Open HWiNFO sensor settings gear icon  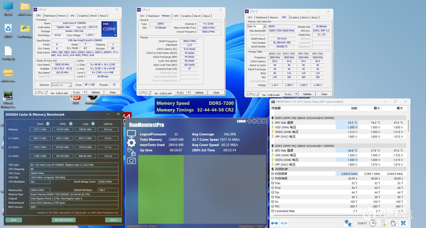(393, 223)
